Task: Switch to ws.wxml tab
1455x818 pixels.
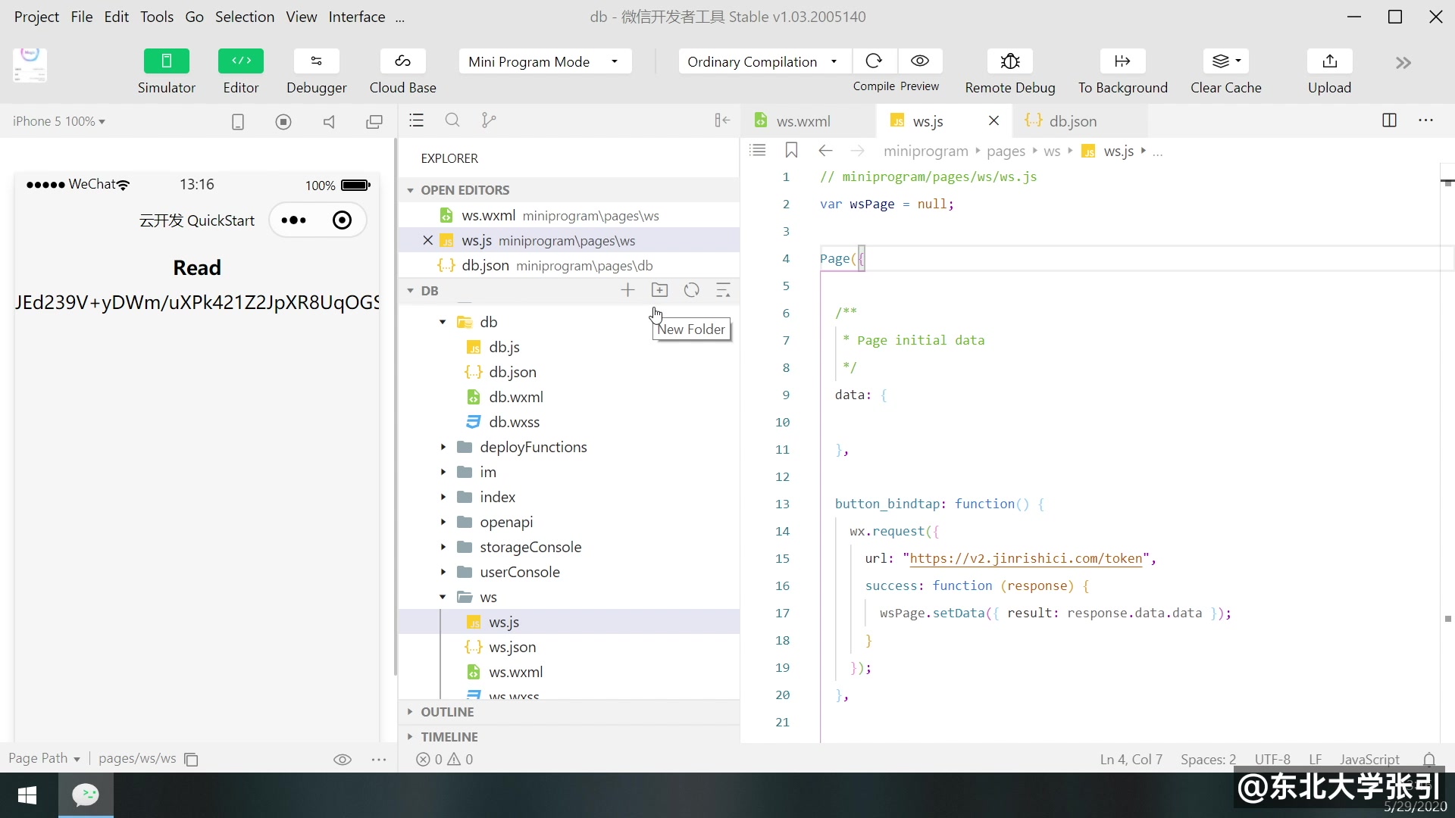Action: (x=803, y=121)
